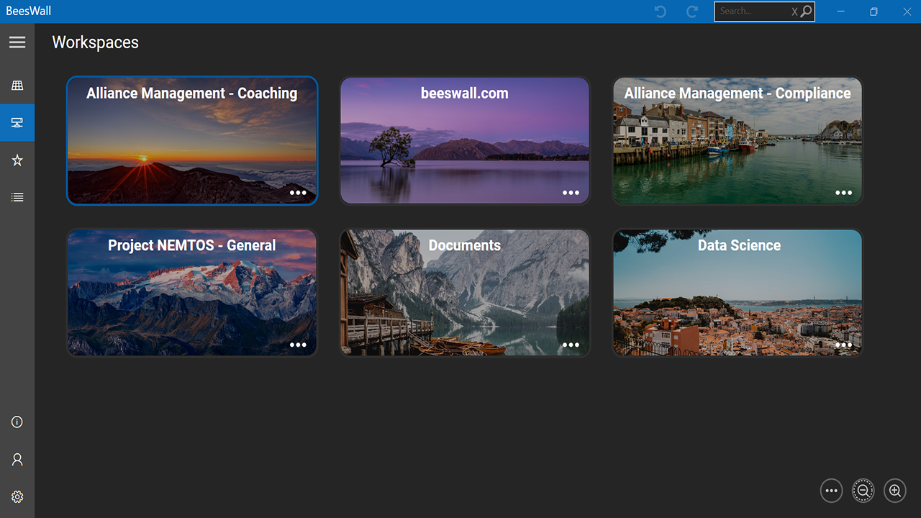Click the undo arrow in title bar
Screen dimensions: 921x518
point(660,12)
